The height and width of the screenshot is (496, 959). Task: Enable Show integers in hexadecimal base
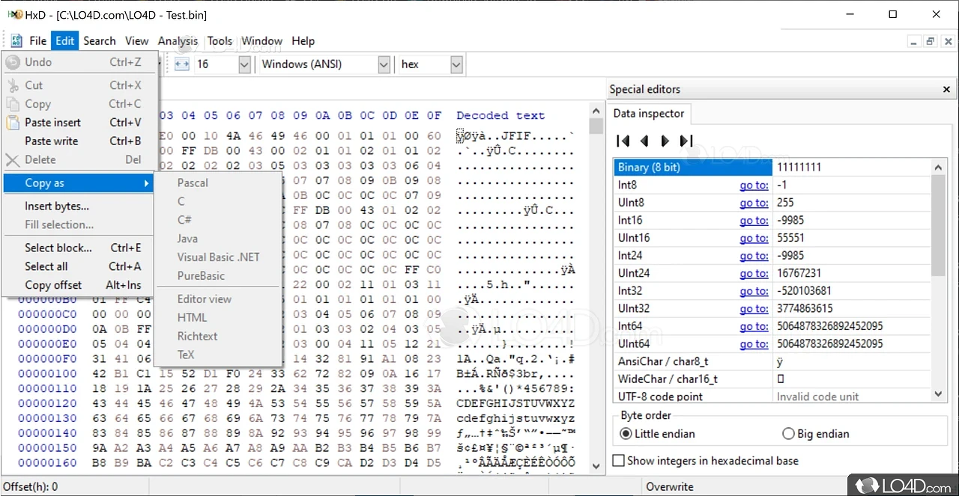706,461
